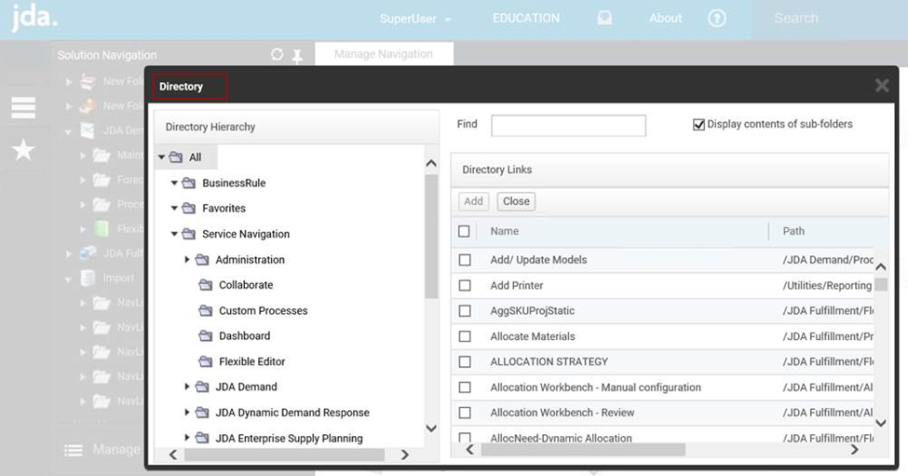Click the Search field in header

tap(830, 19)
